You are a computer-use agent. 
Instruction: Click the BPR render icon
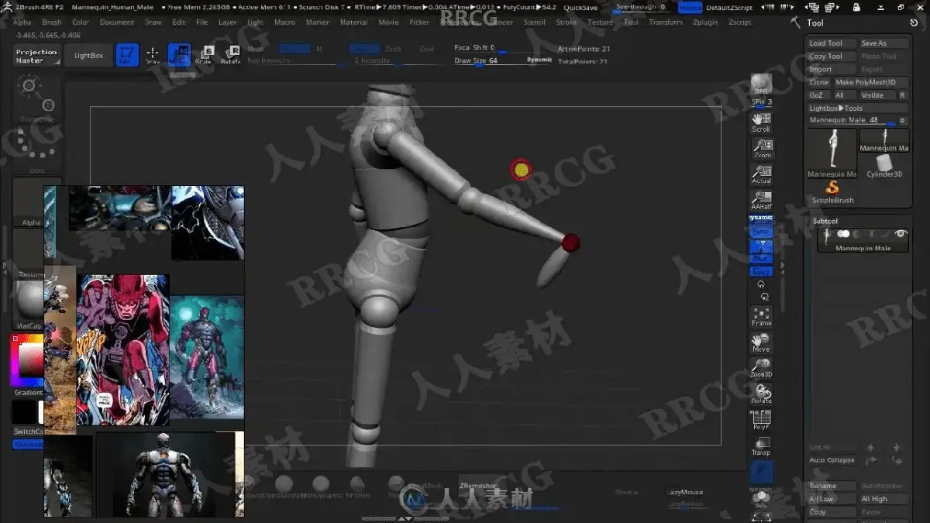761,84
